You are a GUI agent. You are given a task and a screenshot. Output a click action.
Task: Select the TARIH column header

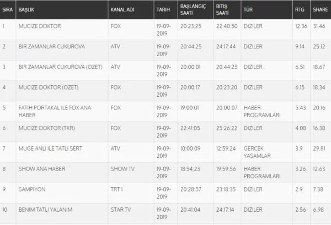[163, 9]
